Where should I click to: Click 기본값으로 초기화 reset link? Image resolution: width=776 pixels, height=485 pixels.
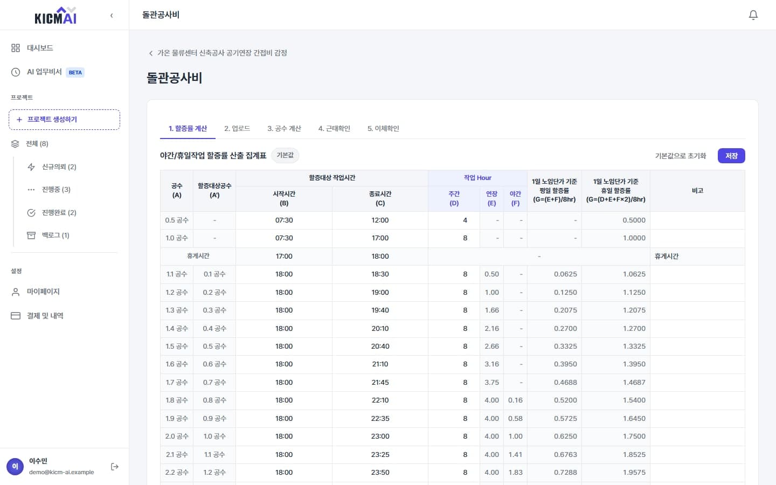[680, 156]
